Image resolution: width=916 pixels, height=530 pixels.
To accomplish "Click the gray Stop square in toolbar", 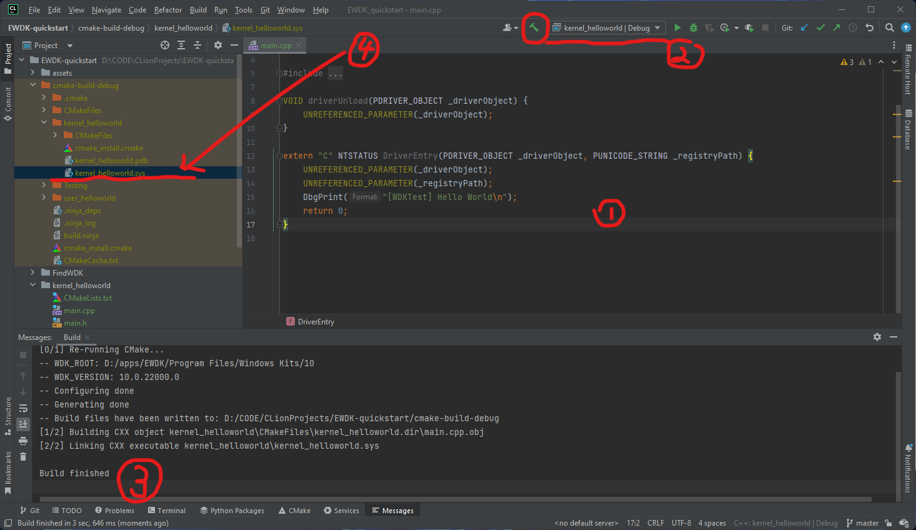I will coord(765,27).
